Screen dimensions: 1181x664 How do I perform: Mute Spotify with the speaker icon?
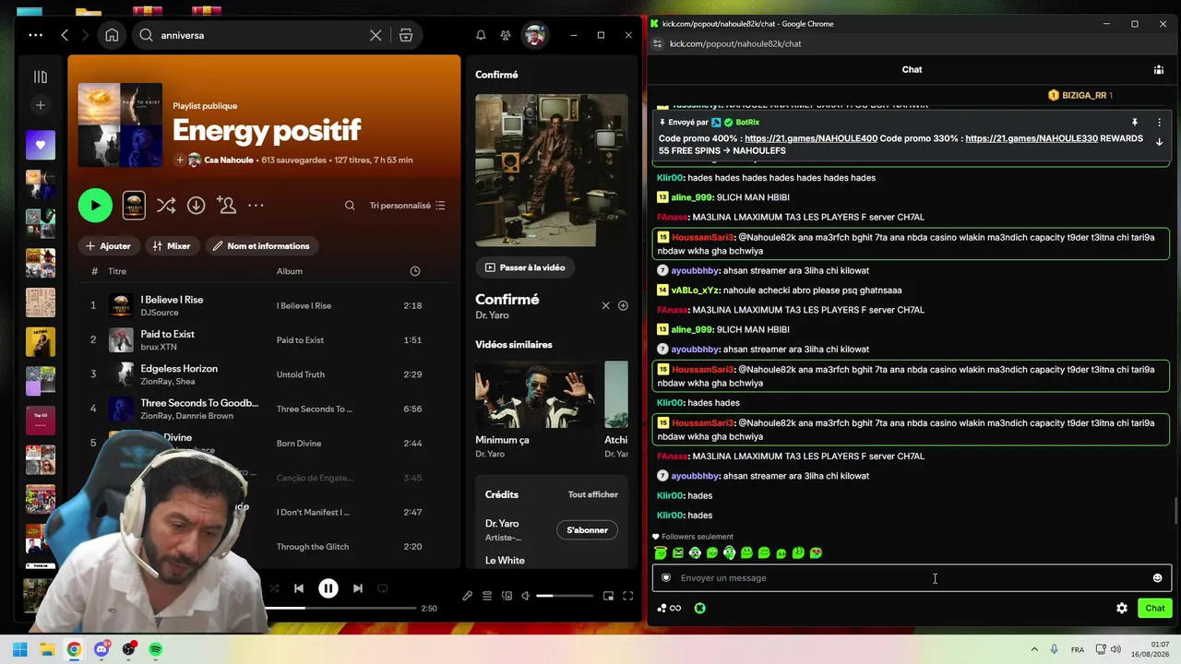point(525,596)
